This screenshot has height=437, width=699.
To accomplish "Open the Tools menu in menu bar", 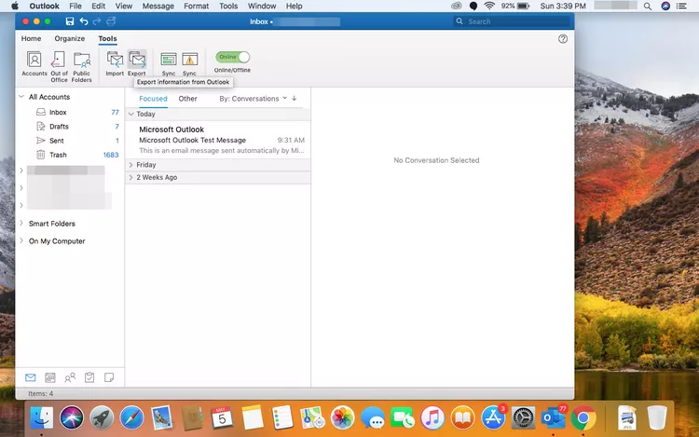I will click(x=228, y=7).
